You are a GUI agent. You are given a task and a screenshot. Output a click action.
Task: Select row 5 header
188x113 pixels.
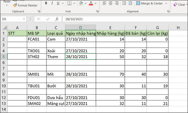point(4,57)
